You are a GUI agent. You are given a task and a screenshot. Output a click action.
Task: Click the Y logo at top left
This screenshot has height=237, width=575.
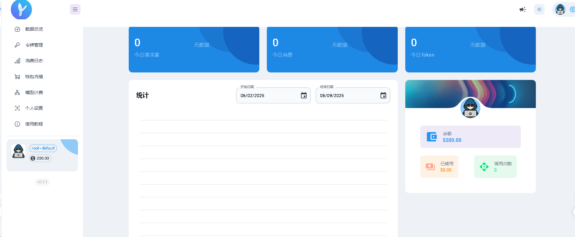21,9
